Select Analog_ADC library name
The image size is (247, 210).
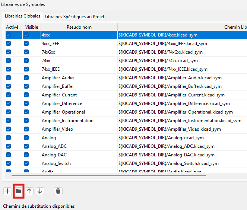click(x=79, y=146)
